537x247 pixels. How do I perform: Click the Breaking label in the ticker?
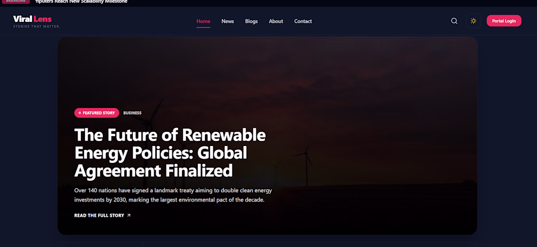pos(16,1)
